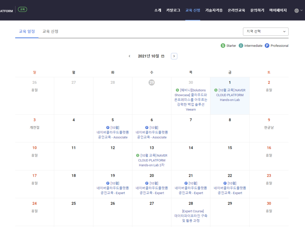
Task: Click the date number 3 above 개천절
Action: (35, 120)
